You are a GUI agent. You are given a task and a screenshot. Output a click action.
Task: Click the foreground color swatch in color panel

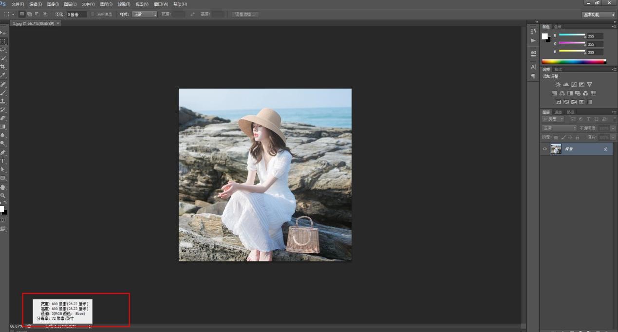pos(545,36)
